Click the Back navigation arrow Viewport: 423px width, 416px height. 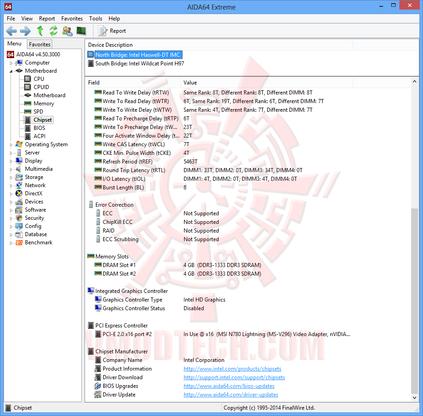11,31
